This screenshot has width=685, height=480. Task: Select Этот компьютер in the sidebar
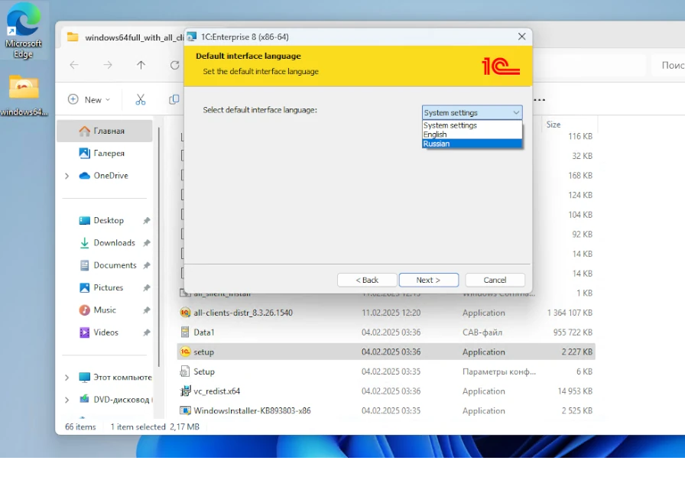[115, 377]
